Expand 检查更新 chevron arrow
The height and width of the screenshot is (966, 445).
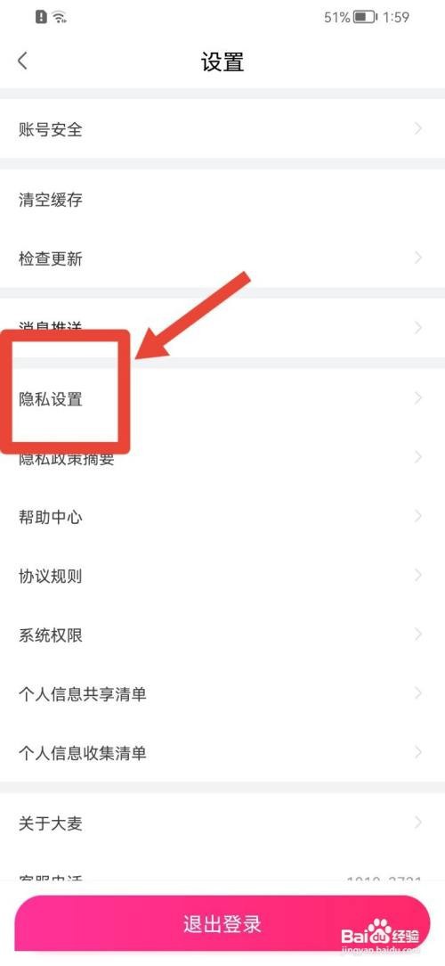click(418, 258)
